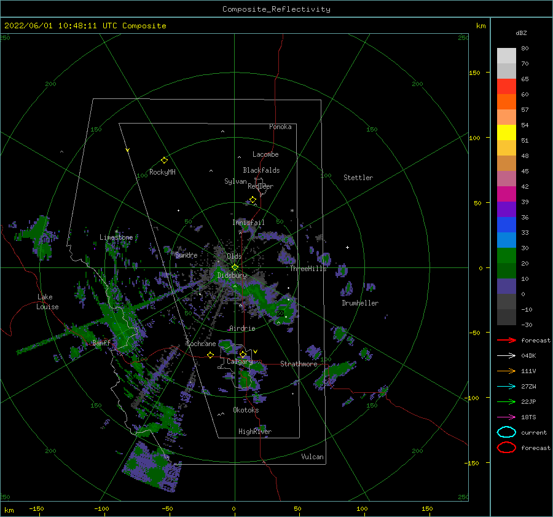Click the ThreeHills town label
The height and width of the screenshot is (517, 553).
tap(308, 269)
